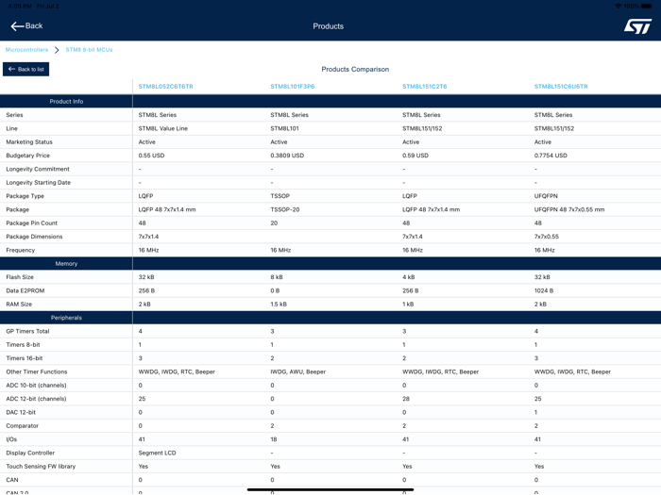
Task: Select the RAM Size row label
Action: (19, 304)
